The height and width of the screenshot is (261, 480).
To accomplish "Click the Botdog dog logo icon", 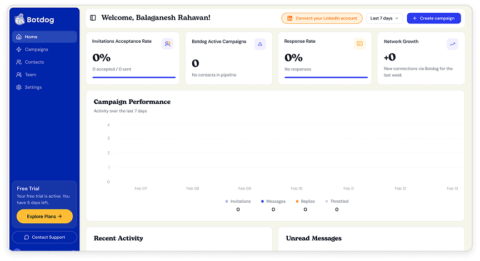I will pyautogui.click(x=19, y=19).
